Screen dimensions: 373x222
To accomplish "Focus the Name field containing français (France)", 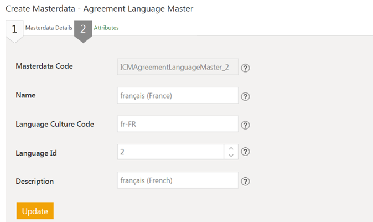I will 178,95.
